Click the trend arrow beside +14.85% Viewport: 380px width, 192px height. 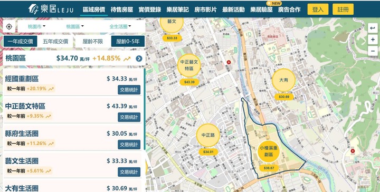point(127,59)
